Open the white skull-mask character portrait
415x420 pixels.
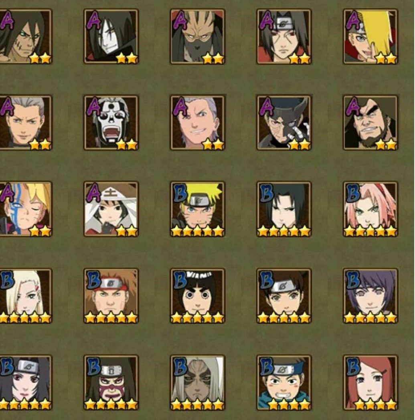tap(111, 122)
